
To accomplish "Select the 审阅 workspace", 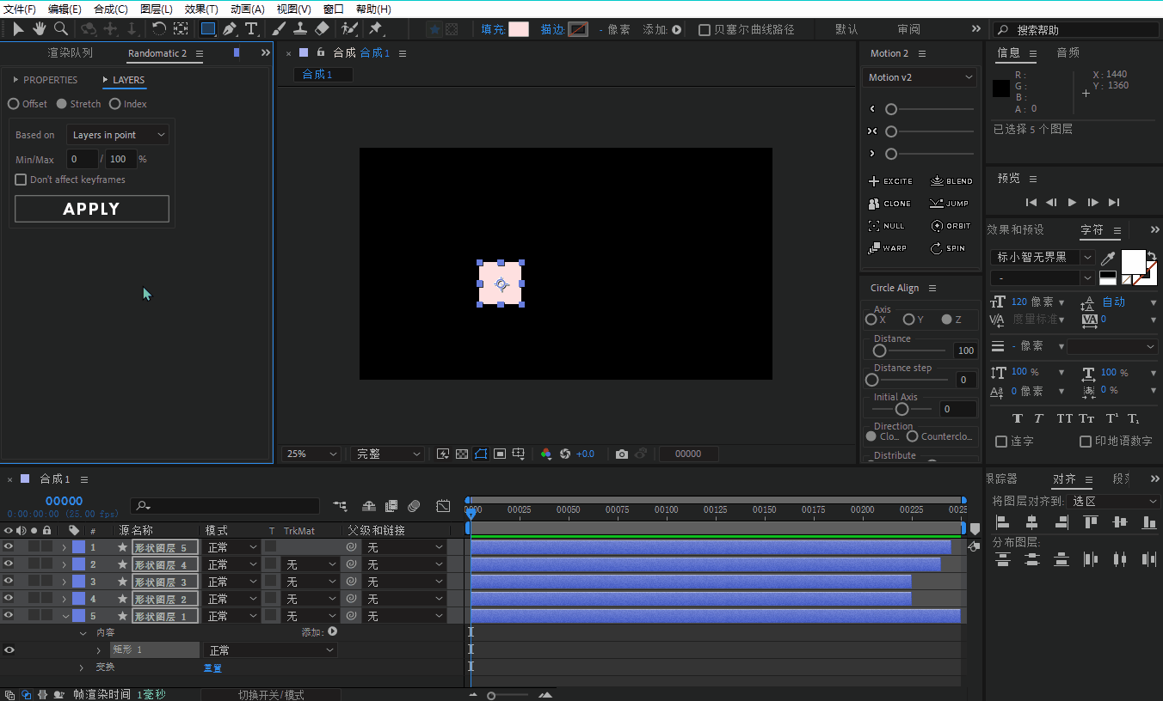I will (908, 29).
